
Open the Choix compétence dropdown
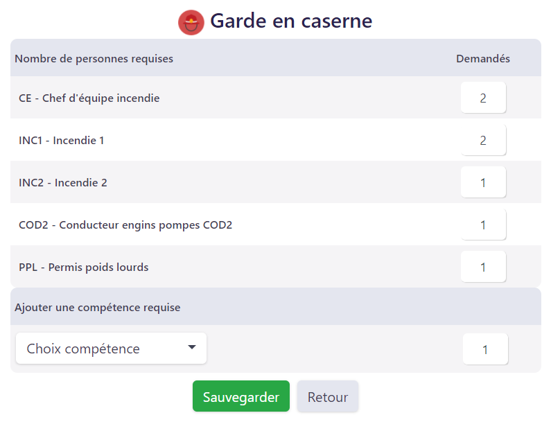pos(111,349)
